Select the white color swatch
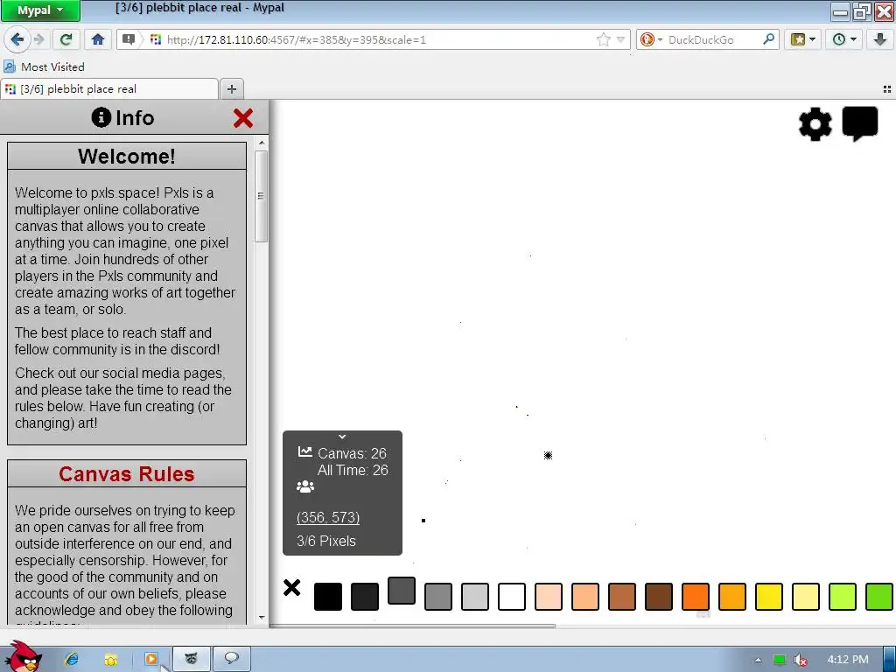896x672 pixels. click(512, 597)
